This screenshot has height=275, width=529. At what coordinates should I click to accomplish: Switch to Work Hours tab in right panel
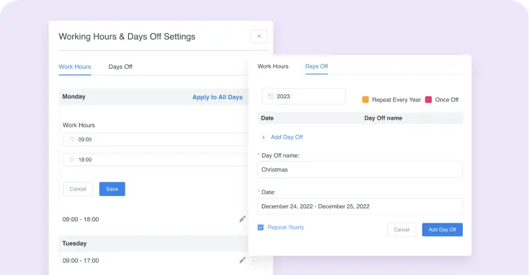pyautogui.click(x=273, y=66)
